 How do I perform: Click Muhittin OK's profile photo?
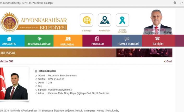coord(14,84)
